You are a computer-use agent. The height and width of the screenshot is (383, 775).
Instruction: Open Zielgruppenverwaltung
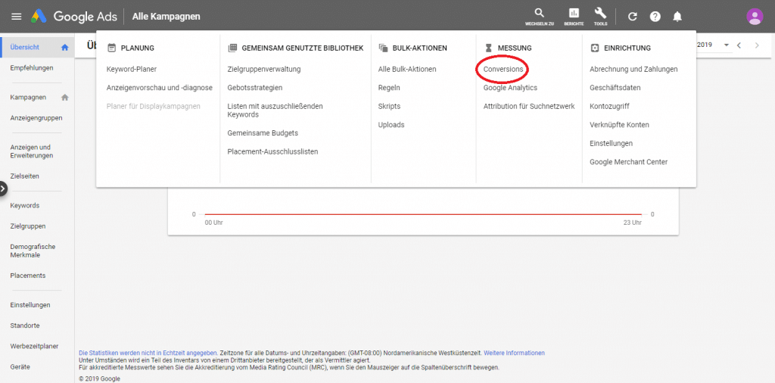(264, 69)
